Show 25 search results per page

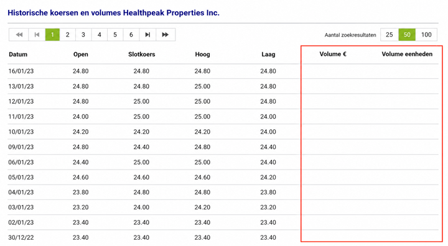390,35
